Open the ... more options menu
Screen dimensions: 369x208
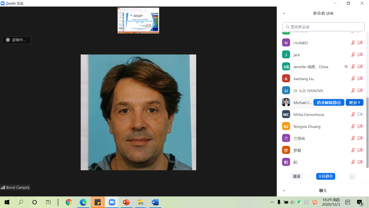click(352, 176)
